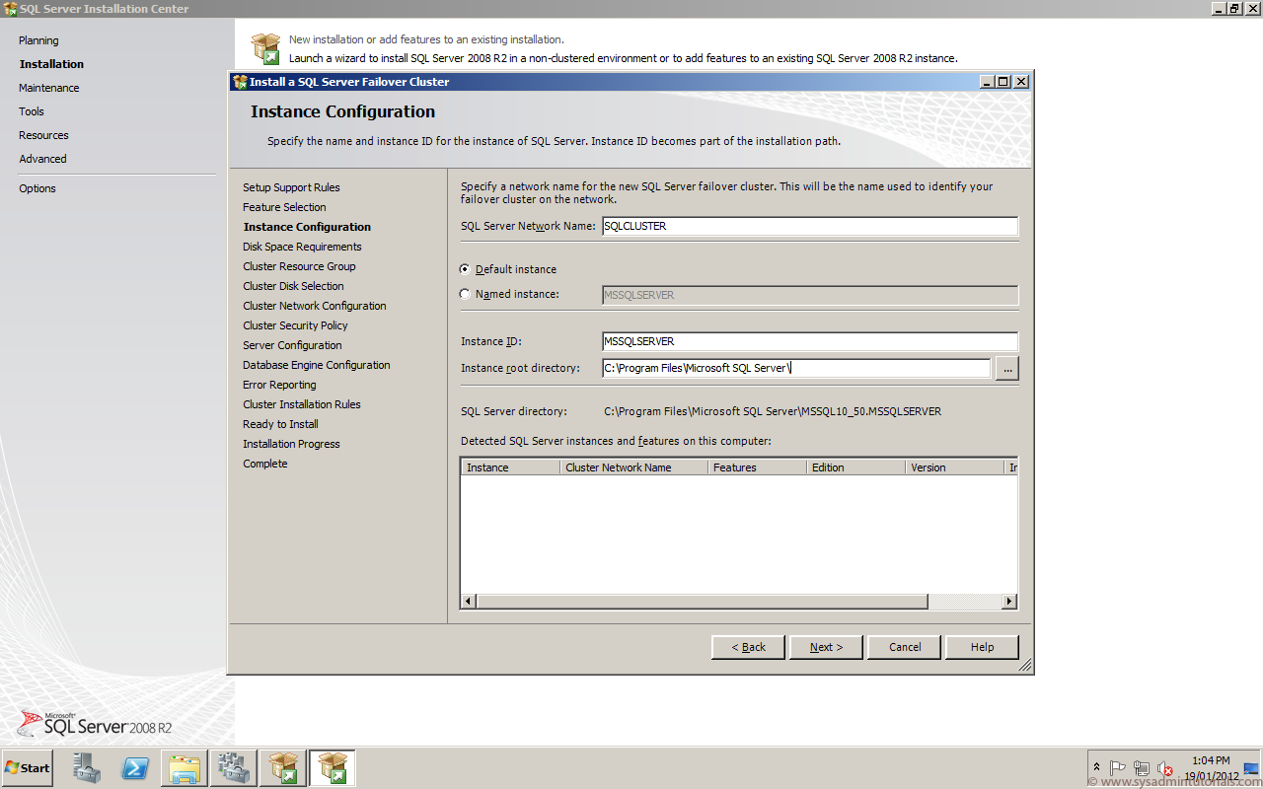Open the Installation section in the sidebar
Screen dimensions: 1263x789
tap(51, 64)
